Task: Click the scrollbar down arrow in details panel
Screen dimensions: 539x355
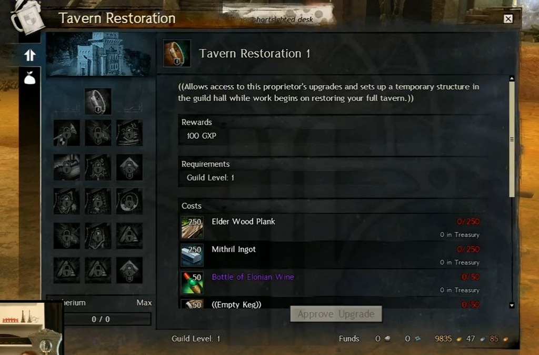Action: (x=512, y=305)
